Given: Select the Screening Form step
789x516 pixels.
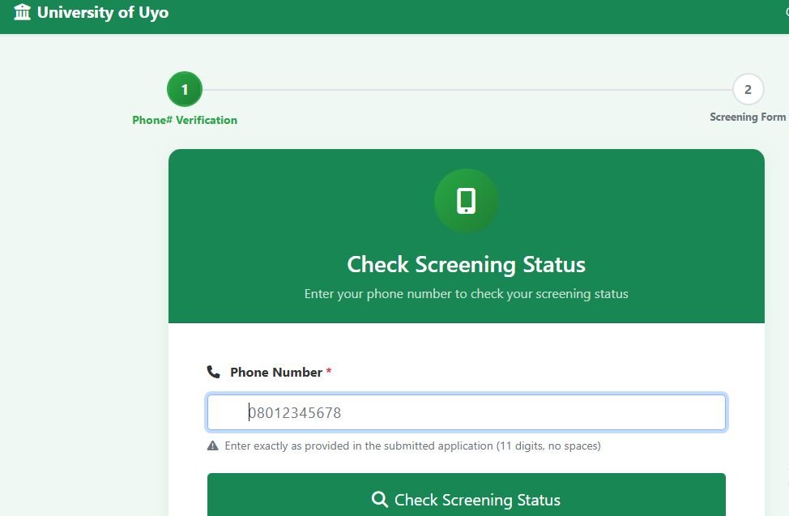Looking at the screenshot, I should point(747,117).
